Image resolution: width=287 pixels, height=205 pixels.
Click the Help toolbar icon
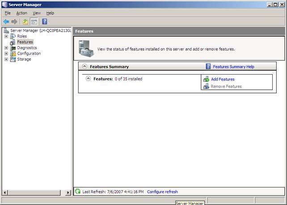45,21
